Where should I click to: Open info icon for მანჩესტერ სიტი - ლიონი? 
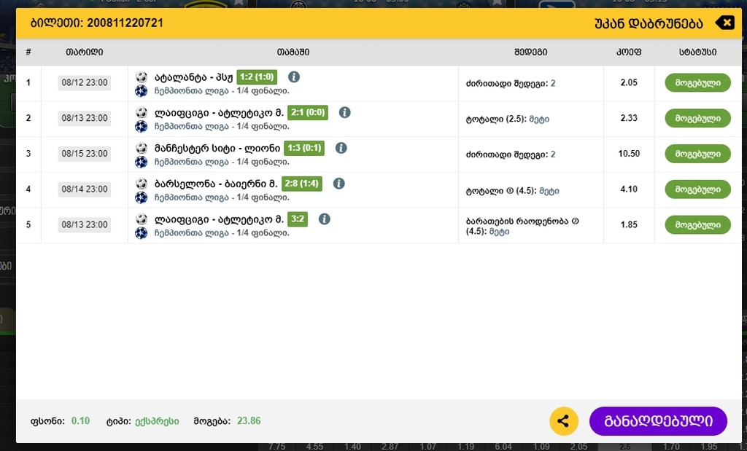coord(341,148)
